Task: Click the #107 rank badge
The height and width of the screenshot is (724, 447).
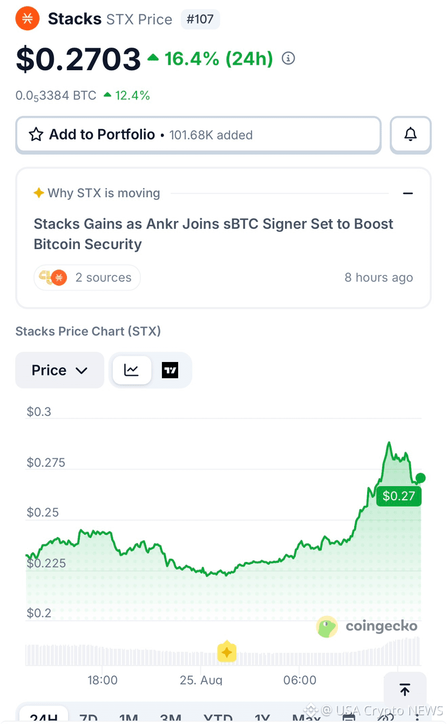Action: pos(200,19)
